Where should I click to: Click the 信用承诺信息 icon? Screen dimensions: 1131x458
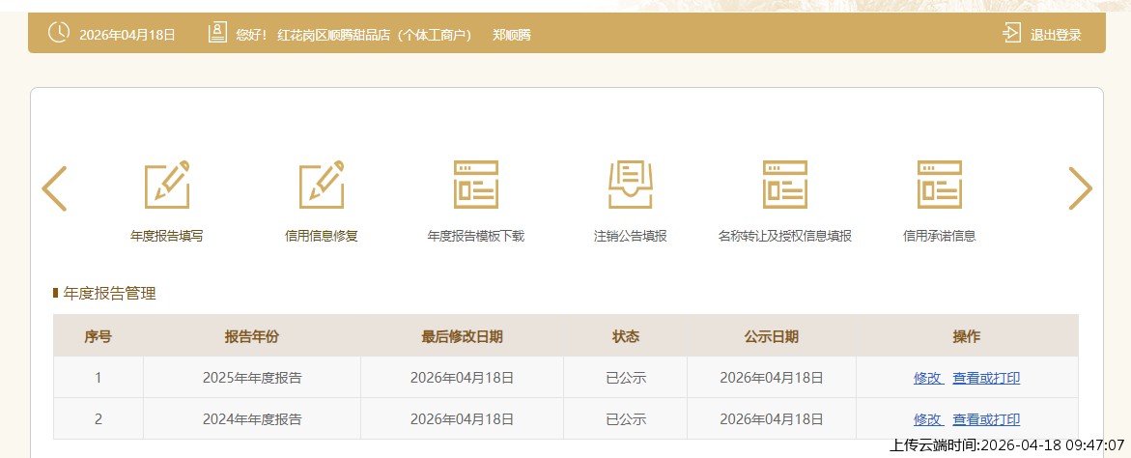[939, 185]
